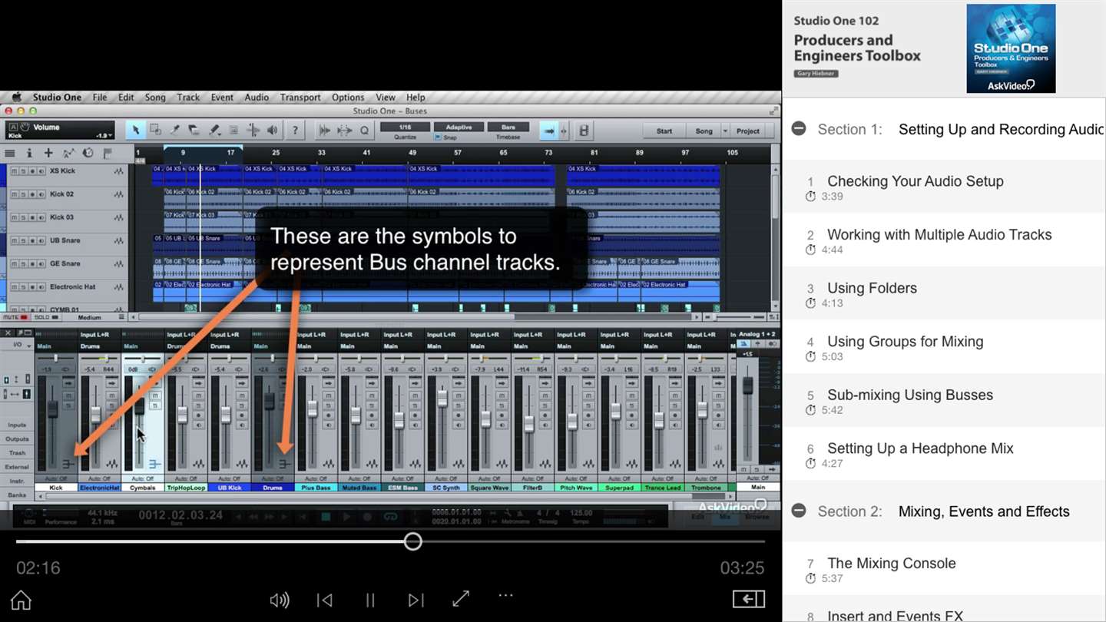The height and width of the screenshot is (622, 1106).
Task: Pause the tutorial video
Action: click(x=370, y=600)
